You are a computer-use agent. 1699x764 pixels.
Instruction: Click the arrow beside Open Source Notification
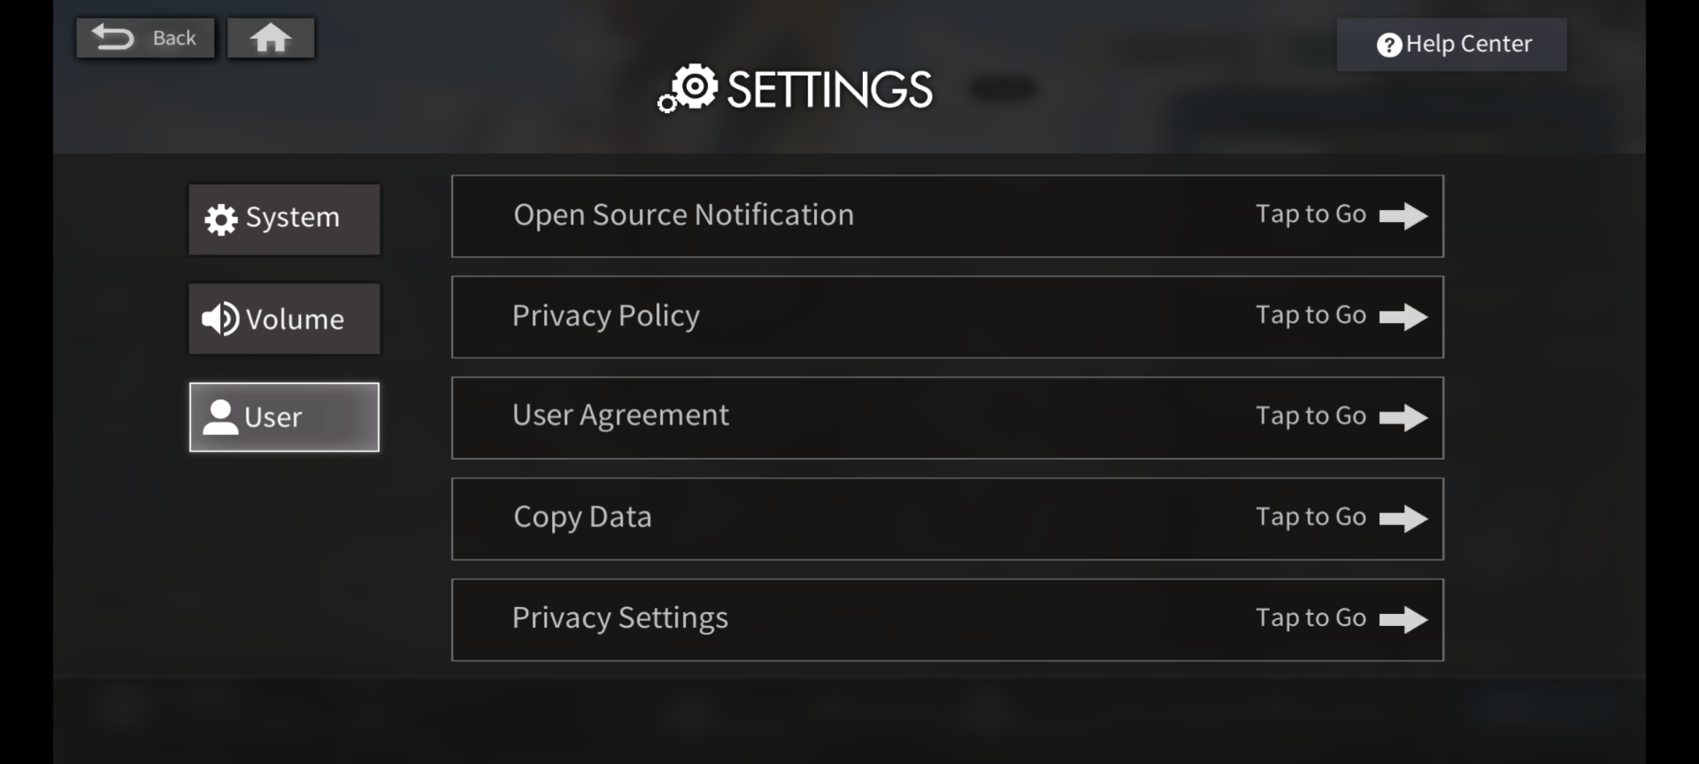[1403, 216]
